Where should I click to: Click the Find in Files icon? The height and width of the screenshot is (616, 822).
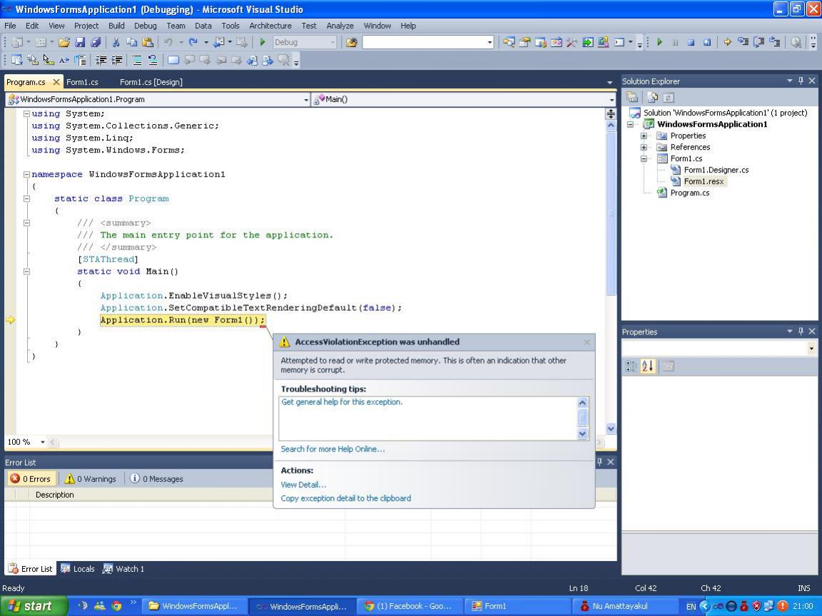point(352,43)
